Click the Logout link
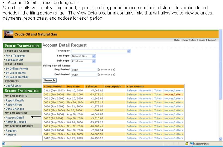Image resolution: width=223 pixels, height=147 pixels. (212, 40)
